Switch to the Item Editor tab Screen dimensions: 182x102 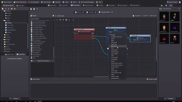coord(111,5)
